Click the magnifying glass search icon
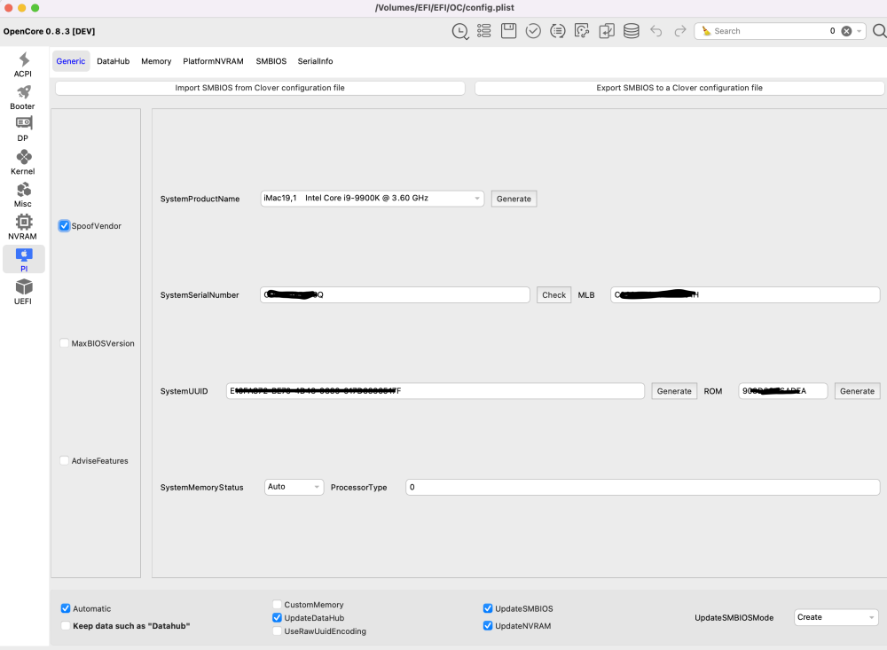The height and width of the screenshot is (650, 887). [879, 31]
